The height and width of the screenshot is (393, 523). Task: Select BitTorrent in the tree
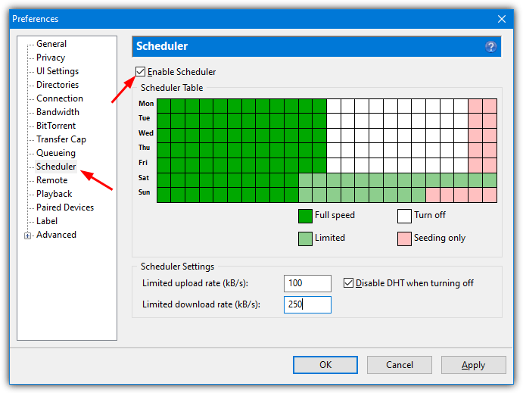(56, 126)
